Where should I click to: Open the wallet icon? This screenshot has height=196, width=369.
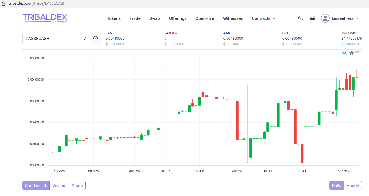point(312,18)
